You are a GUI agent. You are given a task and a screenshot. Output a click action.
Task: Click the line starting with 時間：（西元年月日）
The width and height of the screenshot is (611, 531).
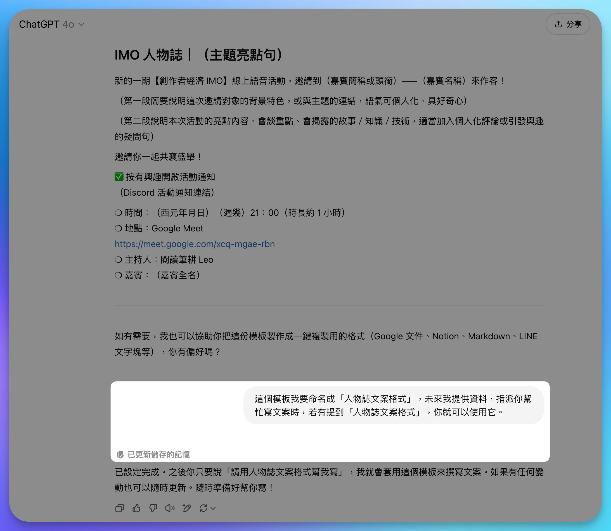point(231,213)
